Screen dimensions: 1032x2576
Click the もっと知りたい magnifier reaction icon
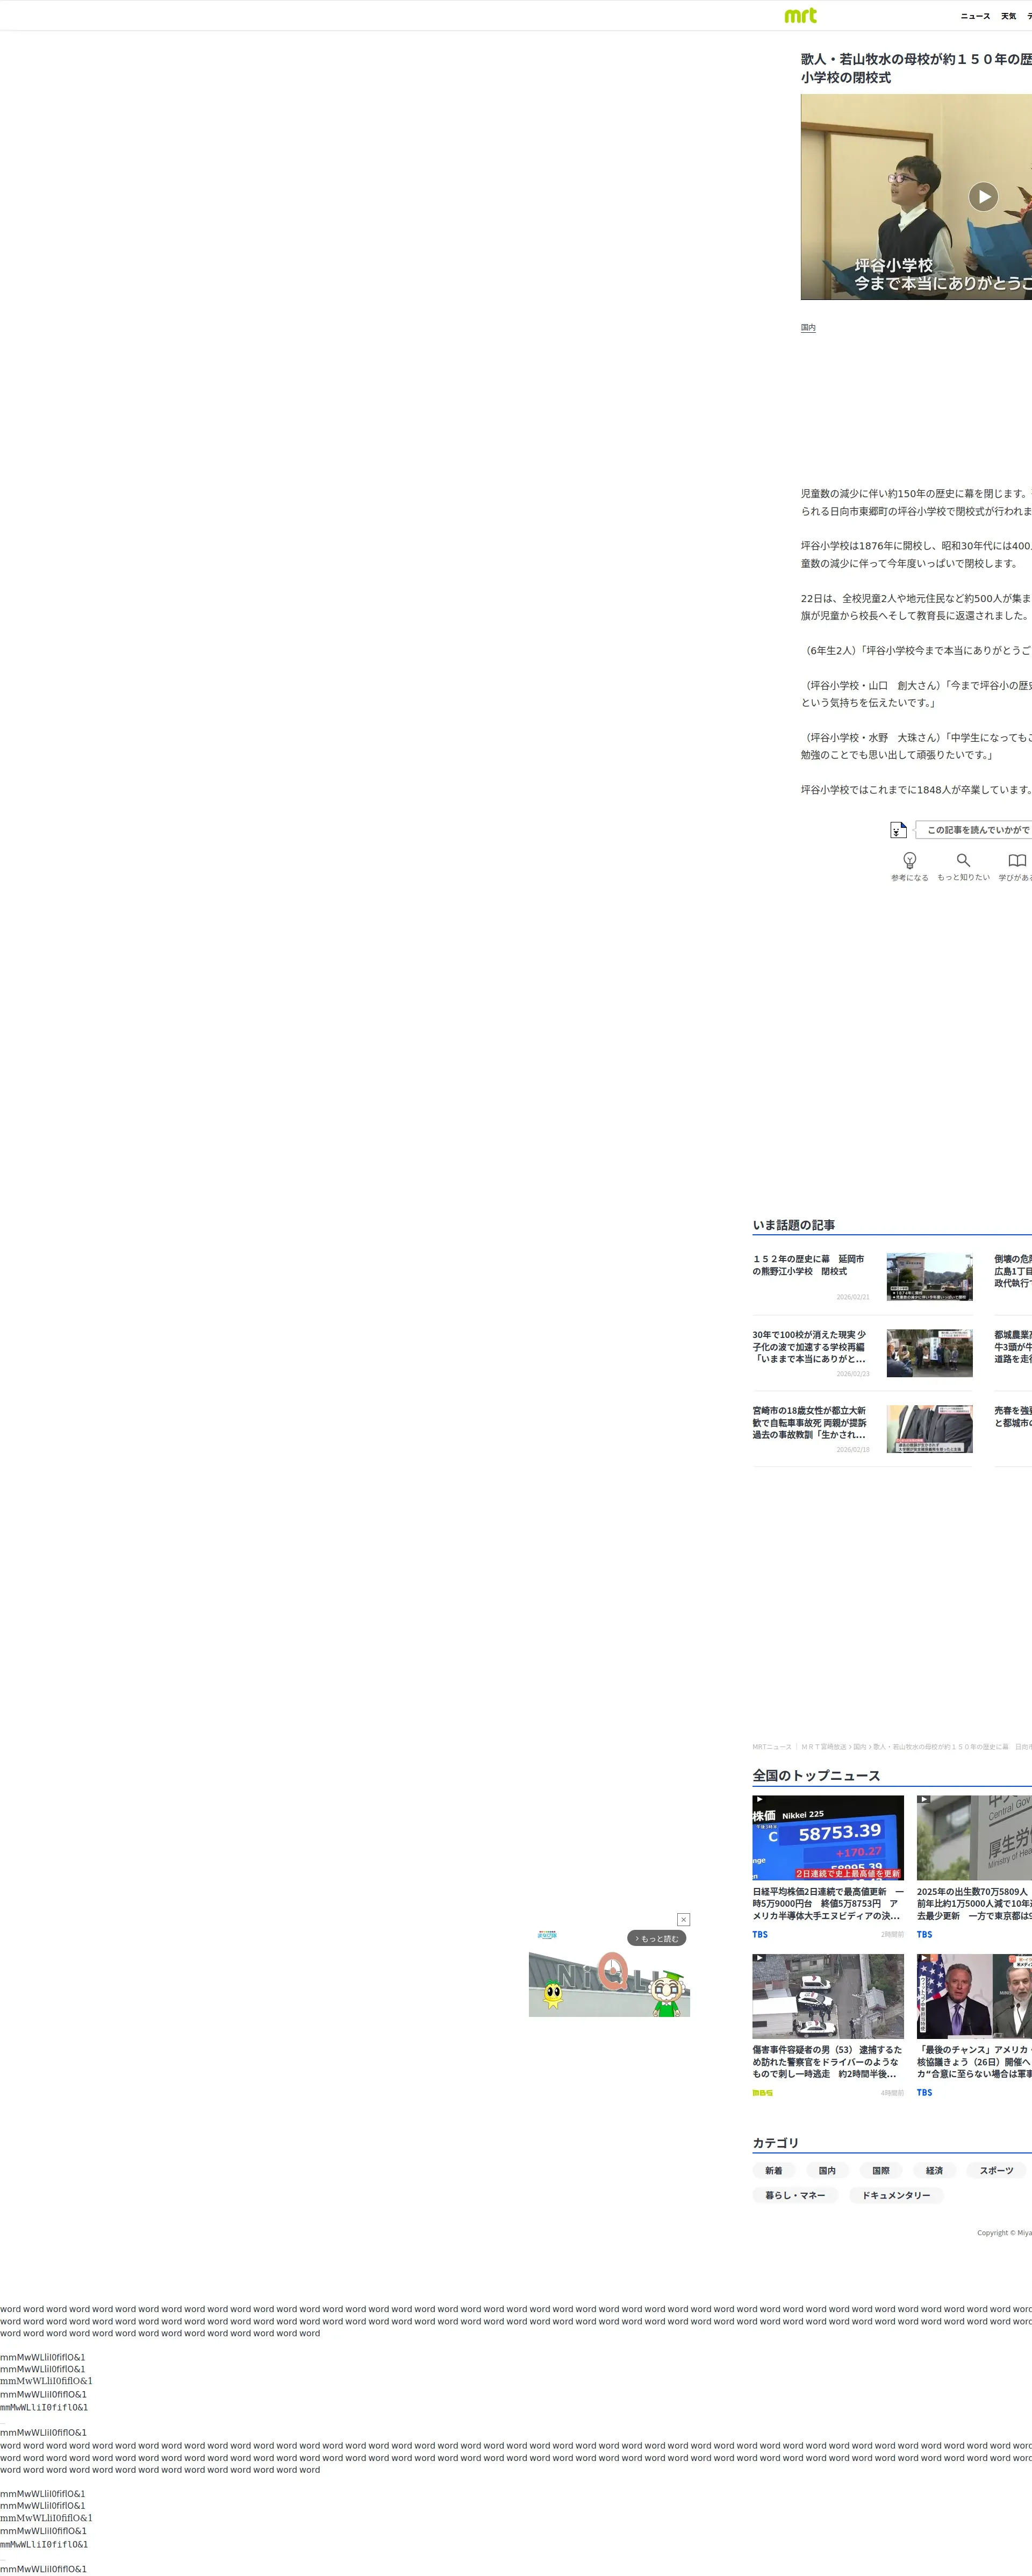(x=963, y=860)
